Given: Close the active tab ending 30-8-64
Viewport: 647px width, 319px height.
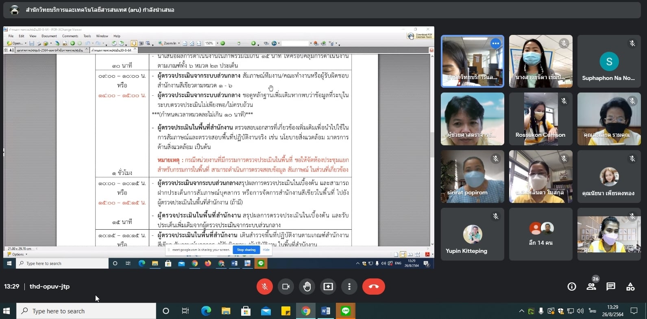Looking at the screenshot, I should point(135,49).
